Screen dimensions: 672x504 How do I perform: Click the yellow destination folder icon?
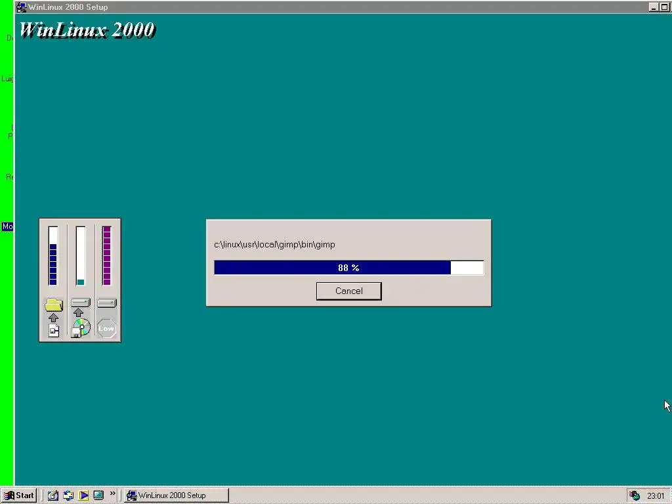click(x=54, y=304)
